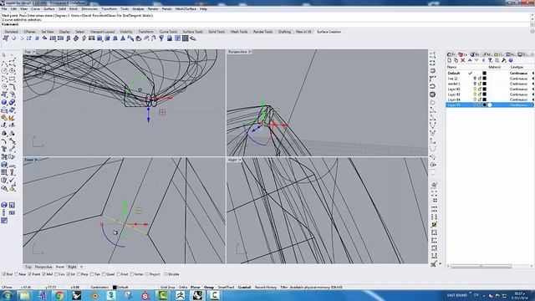Click the color swatch of Layer 03
The image size is (535, 301).
485,94
